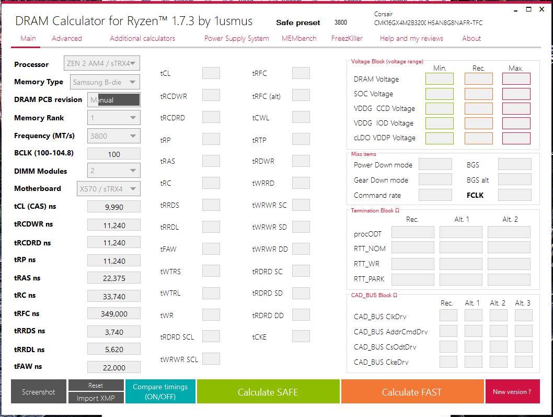The width and height of the screenshot is (553, 417).
Task: Click the tRAS ns field
Action: click(x=113, y=278)
